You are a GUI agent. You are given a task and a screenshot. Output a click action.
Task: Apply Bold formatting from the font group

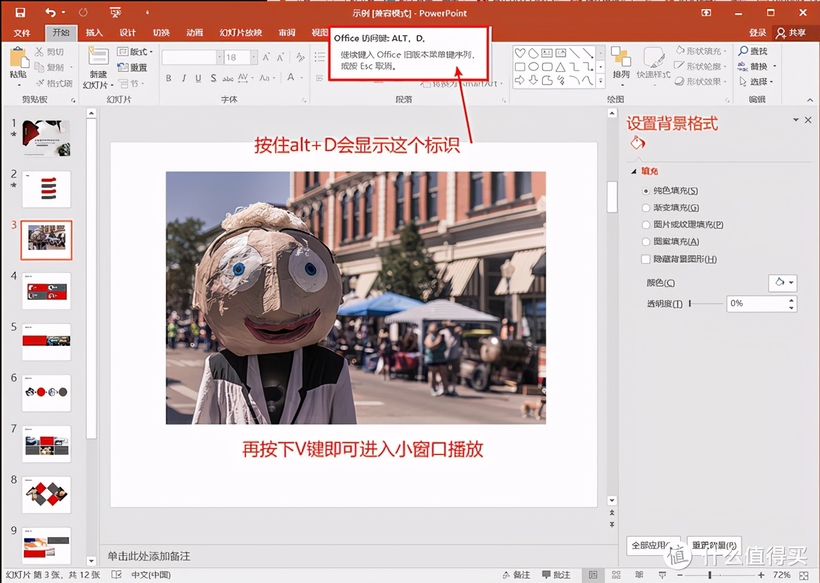click(x=168, y=78)
